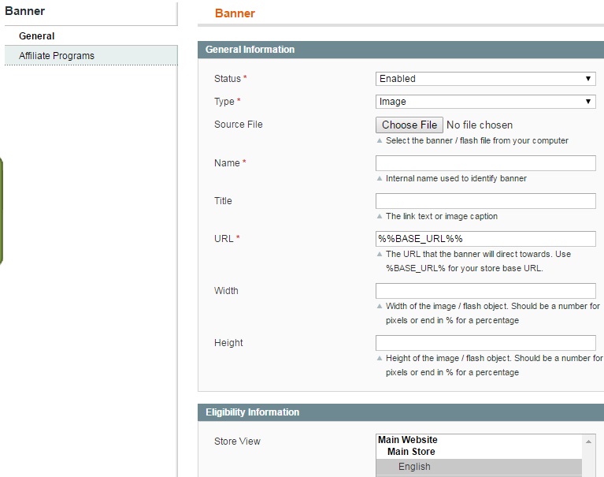Click the hint triangle icon below URL field
The image size is (604, 477).
click(380, 255)
